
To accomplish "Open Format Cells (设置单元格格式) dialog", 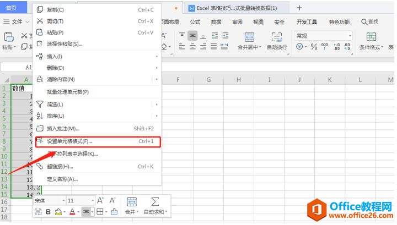I will tap(98, 141).
